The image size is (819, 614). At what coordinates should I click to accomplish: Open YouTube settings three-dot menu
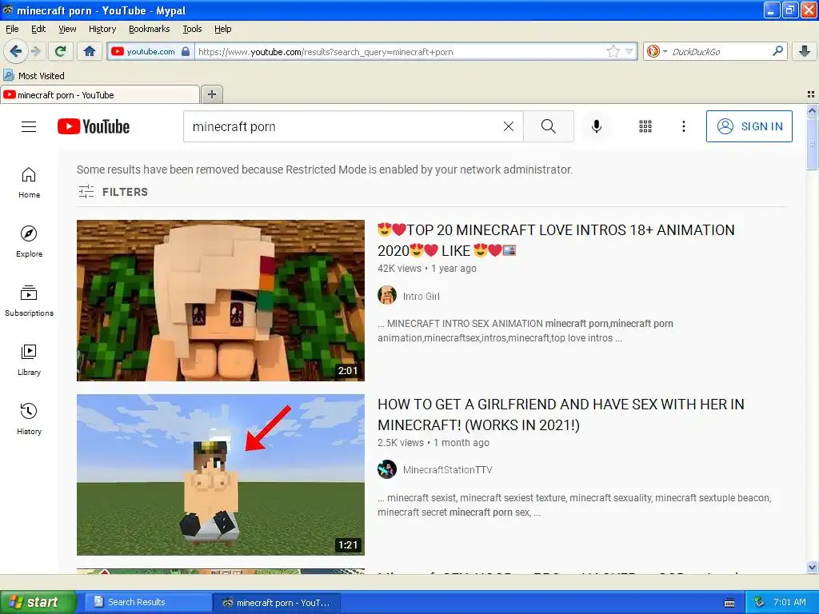pyautogui.click(x=683, y=126)
